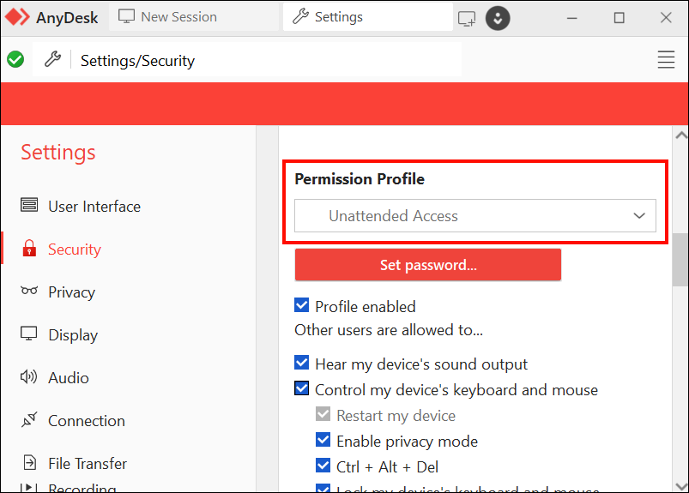The image size is (689, 493).
Task: Open the Display settings section
Action: click(72, 335)
